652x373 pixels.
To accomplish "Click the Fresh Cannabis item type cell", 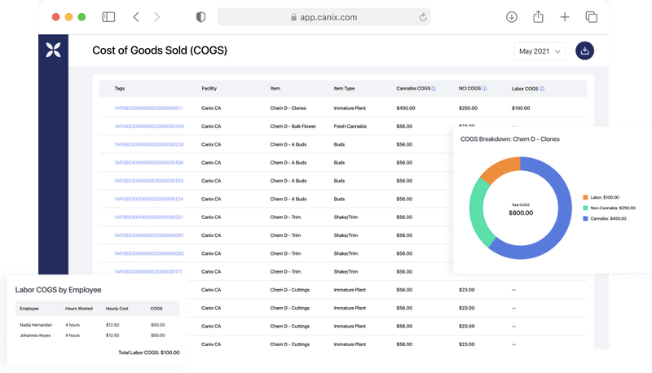I will [350, 126].
